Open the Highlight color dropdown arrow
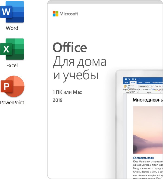The height and width of the screenshot is (179, 163). 158,90
